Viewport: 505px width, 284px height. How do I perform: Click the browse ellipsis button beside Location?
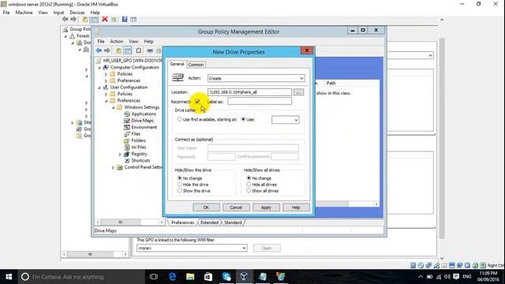point(298,92)
